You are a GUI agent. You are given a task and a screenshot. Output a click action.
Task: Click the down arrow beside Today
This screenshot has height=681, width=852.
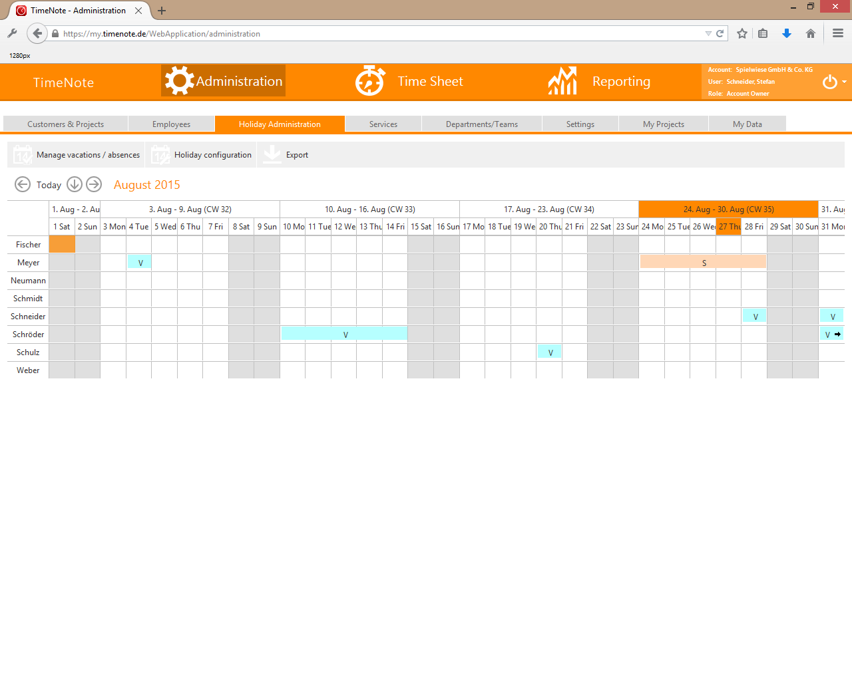click(75, 184)
